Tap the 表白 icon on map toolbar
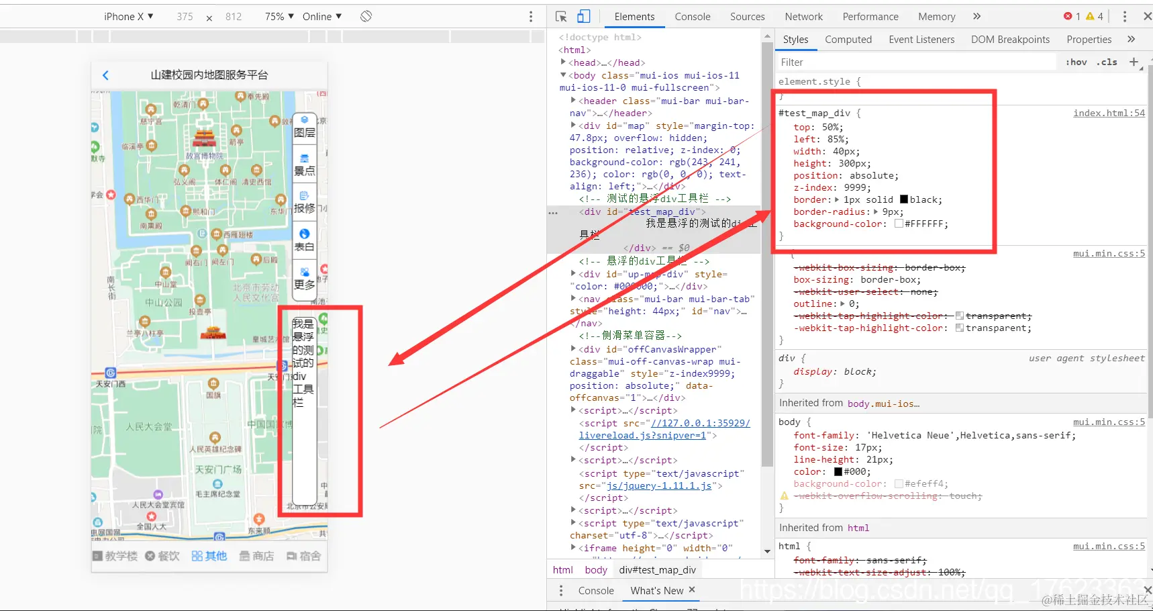This screenshot has height=611, width=1153. 304,234
